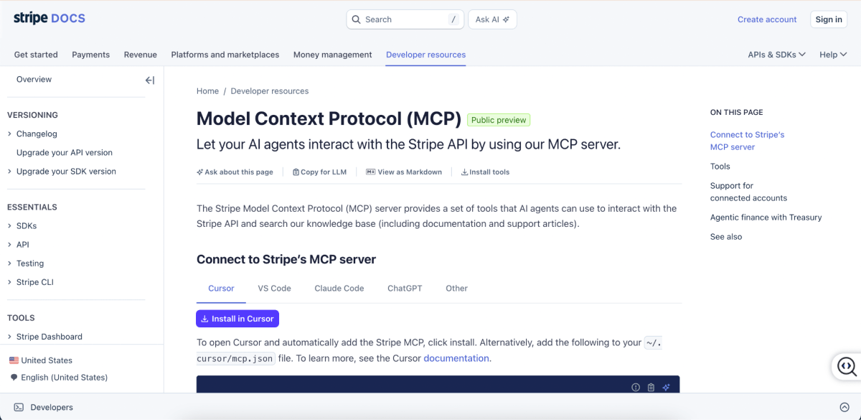Click the language speech bubble icon
861x420 pixels.
tap(14, 378)
